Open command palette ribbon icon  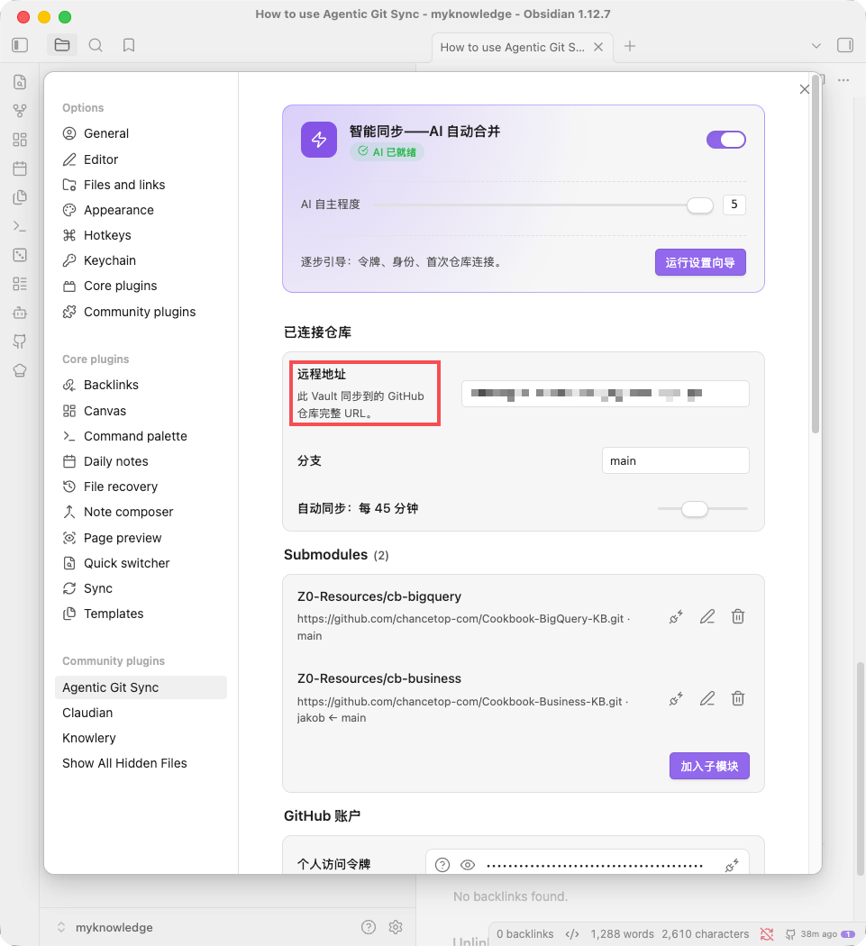[x=20, y=226]
